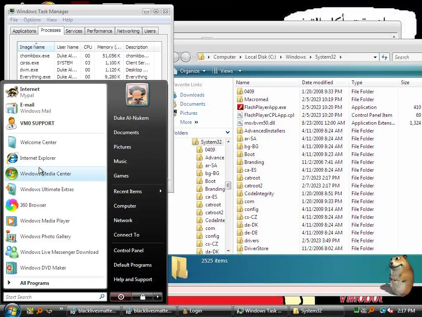Open VM0 SUPPORT shortcut

55,123
